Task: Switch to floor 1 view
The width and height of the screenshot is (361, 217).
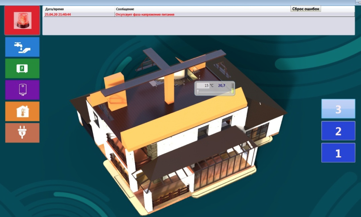Action: [x=338, y=153]
